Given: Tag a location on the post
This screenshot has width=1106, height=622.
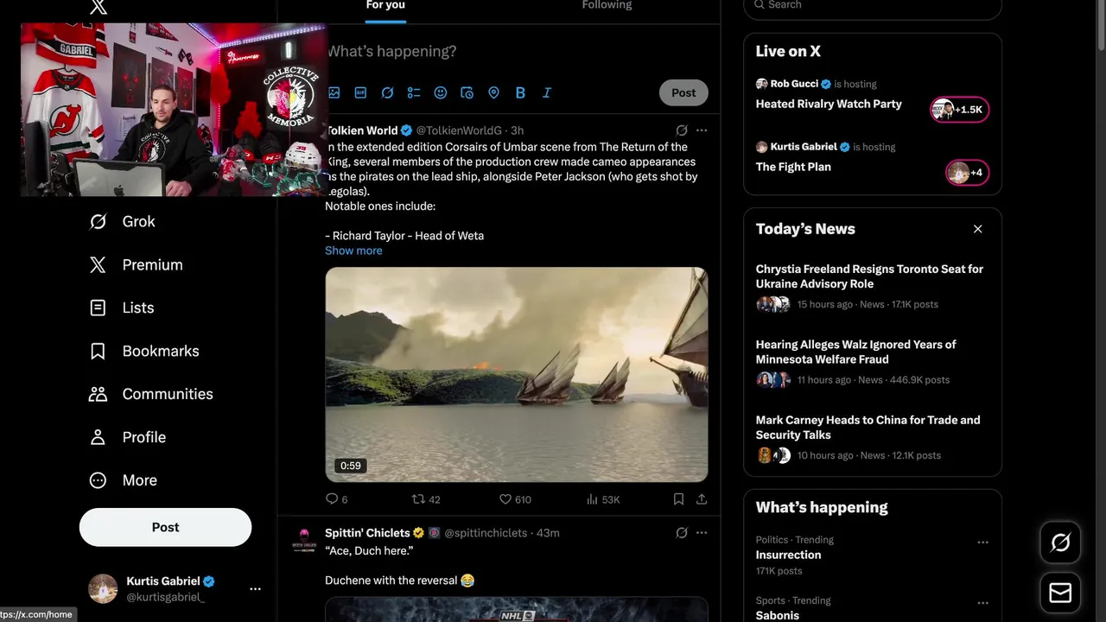Looking at the screenshot, I should click(493, 92).
